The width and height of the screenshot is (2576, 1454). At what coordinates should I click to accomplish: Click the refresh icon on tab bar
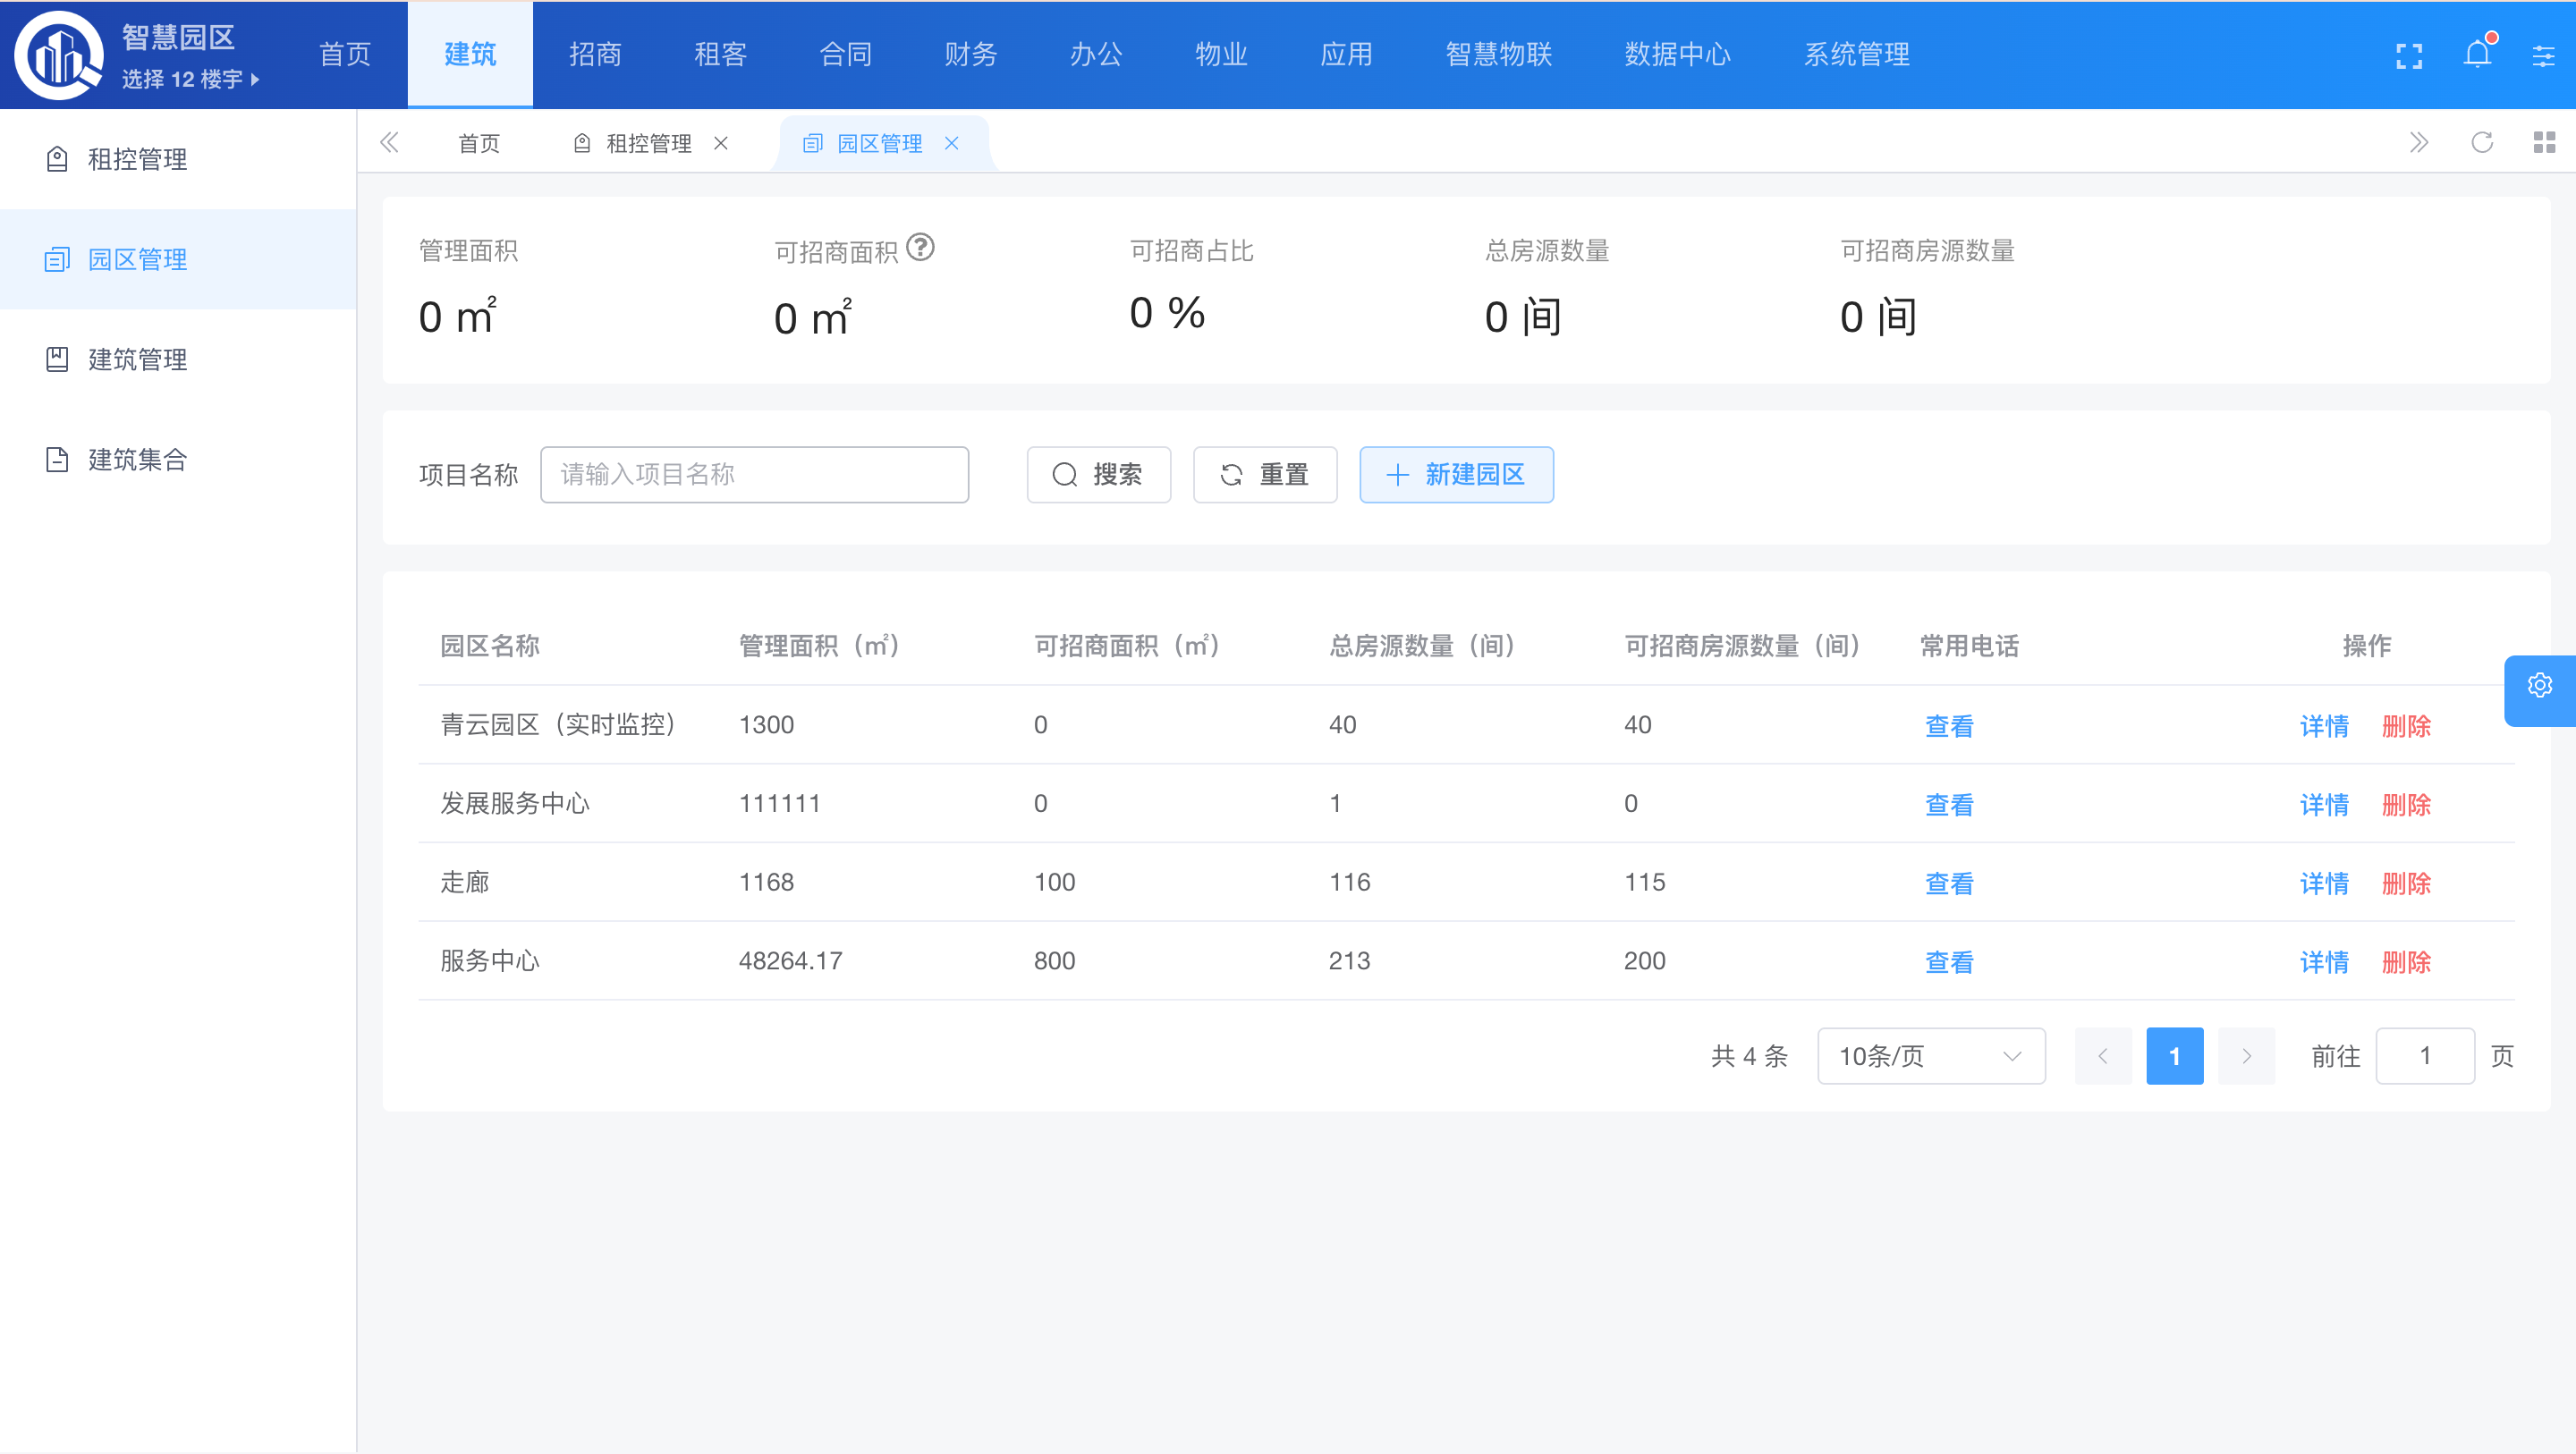pos(2482,143)
